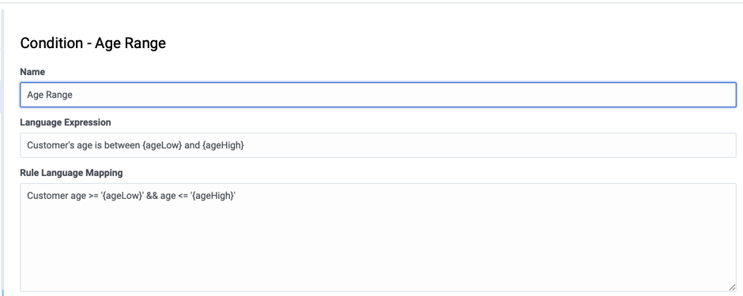This screenshot has width=743, height=296.
Task: Place cursor on {ageHigh} in Language Expression
Action: [x=223, y=146]
